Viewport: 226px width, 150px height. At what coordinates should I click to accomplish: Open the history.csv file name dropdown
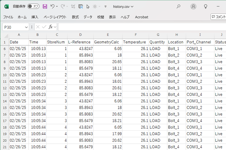123,6
